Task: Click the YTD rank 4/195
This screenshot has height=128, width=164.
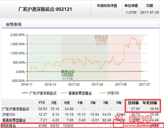Action: 43,126
